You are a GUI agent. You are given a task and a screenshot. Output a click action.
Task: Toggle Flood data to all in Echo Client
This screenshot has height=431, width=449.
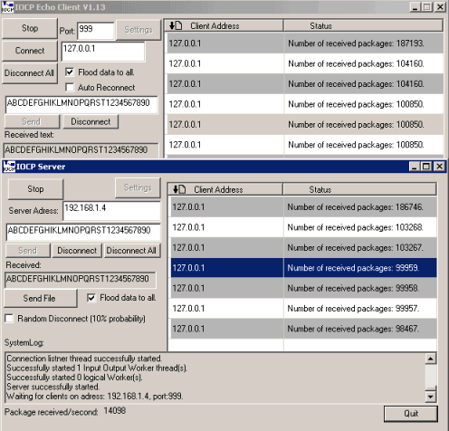tap(70, 72)
